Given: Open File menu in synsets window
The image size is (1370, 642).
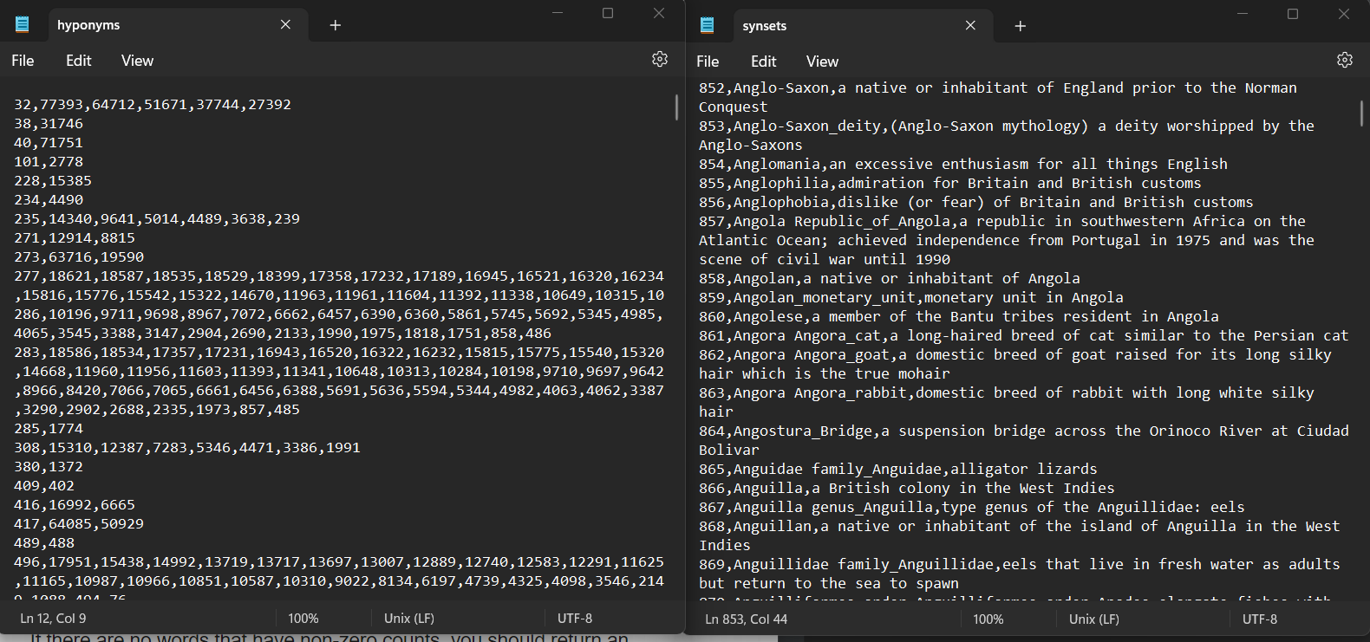Looking at the screenshot, I should 708,62.
